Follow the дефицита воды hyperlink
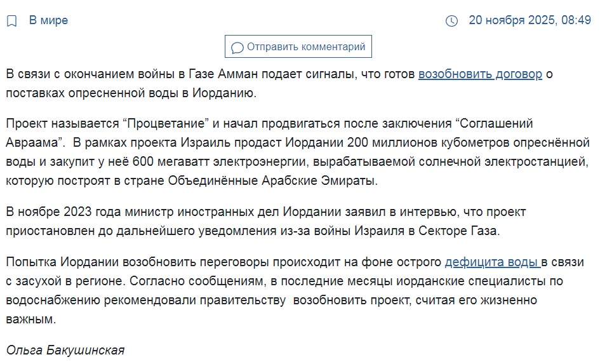Screen dimensions: 600x364 point(493,262)
